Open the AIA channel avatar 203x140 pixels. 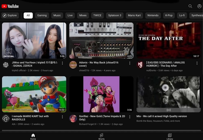tap(6, 119)
